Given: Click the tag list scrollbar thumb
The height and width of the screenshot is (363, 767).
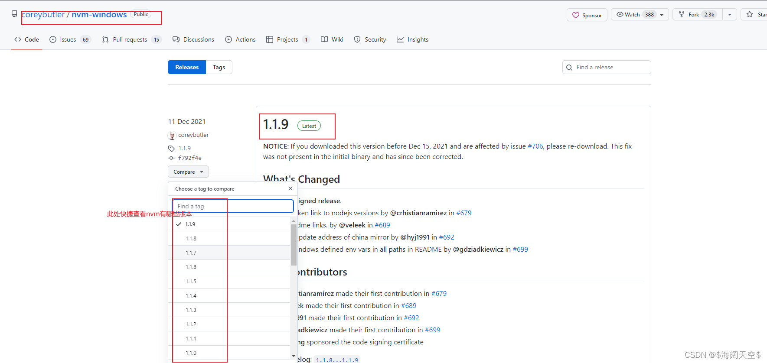Looking at the screenshot, I should pyautogui.click(x=294, y=245).
